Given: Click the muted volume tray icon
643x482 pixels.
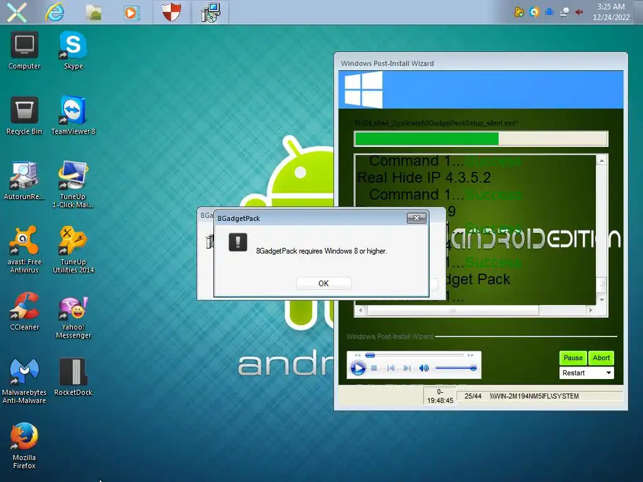Looking at the screenshot, I should pyautogui.click(x=579, y=12).
